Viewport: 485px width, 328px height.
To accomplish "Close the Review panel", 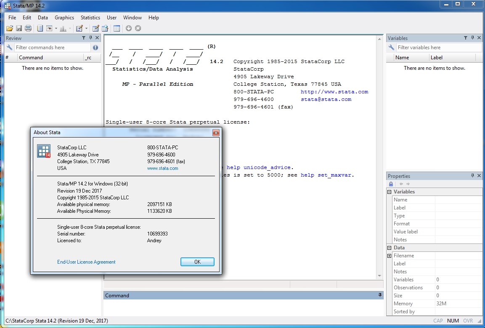I will point(97,38).
